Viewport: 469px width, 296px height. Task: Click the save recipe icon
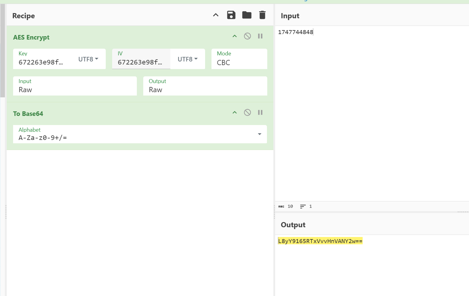tap(231, 15)
